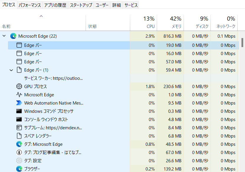Click the Windows コマンド プロセッサ console icon
245x172 pixels.
point(19,111)
